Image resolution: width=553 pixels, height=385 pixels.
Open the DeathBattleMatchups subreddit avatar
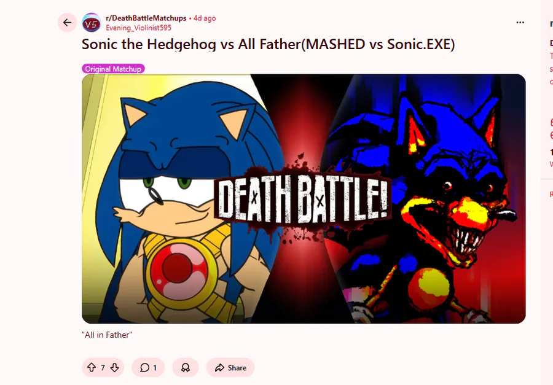(92, 23)
